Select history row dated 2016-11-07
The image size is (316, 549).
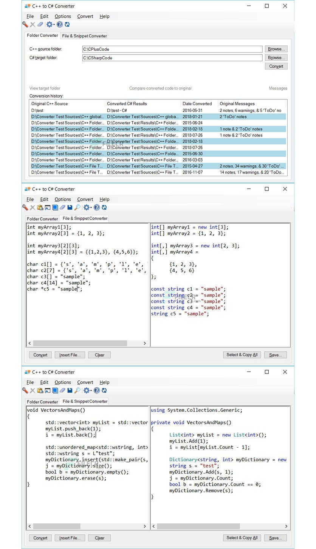[158, 172]
